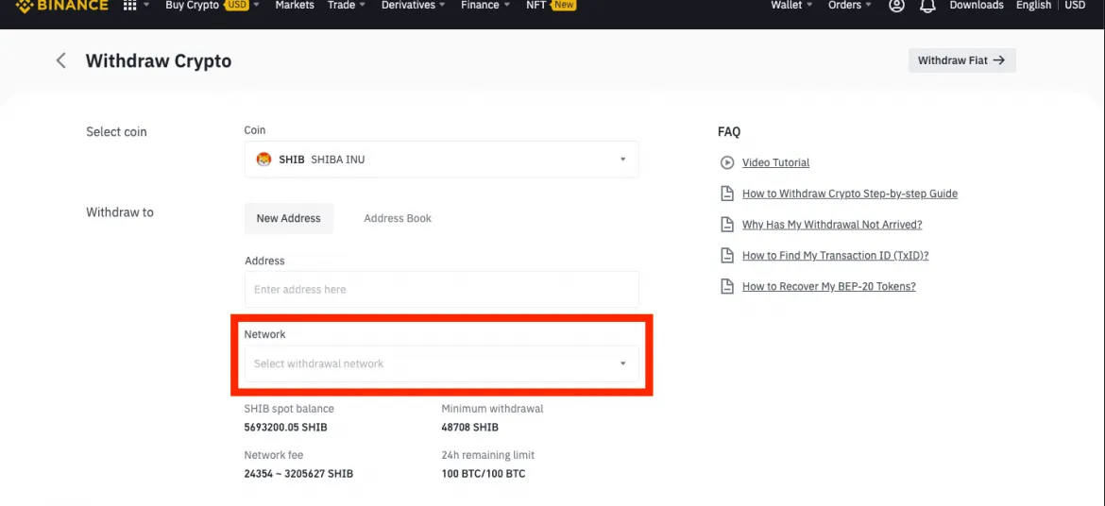1105x506 pixels.
Task: Click the FAQ heading
Action: pyautogui.click(x=729, y=132)
